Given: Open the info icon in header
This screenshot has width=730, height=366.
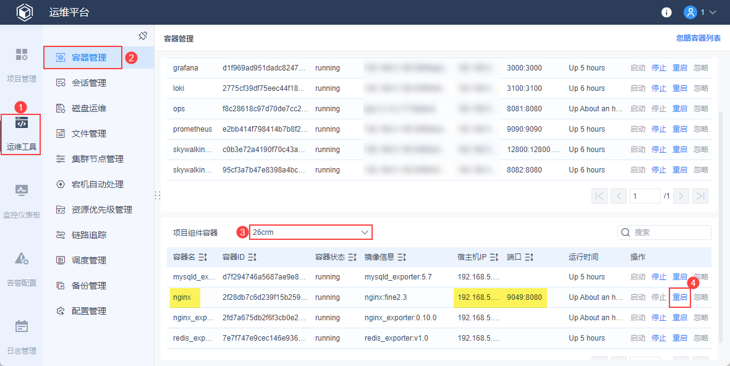Looking at the screenshot, I should [x=666, y=12].
